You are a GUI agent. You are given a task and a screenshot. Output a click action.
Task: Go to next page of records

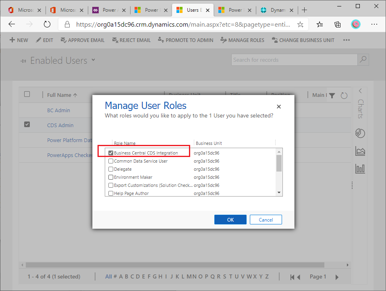[x=337, y=277]
